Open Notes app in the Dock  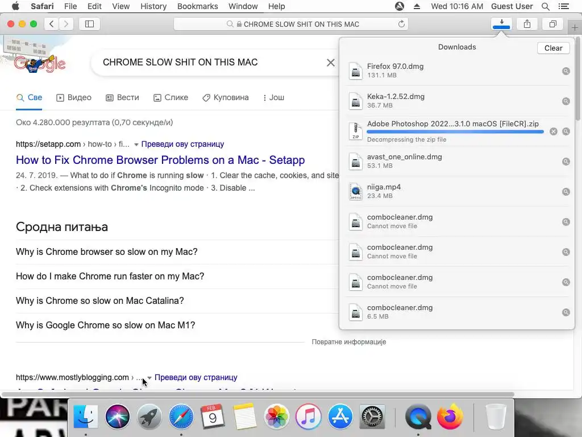244,417
